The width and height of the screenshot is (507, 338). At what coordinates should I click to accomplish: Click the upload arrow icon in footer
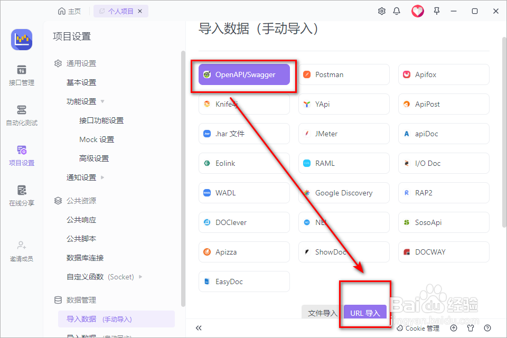tap(454, 328)
